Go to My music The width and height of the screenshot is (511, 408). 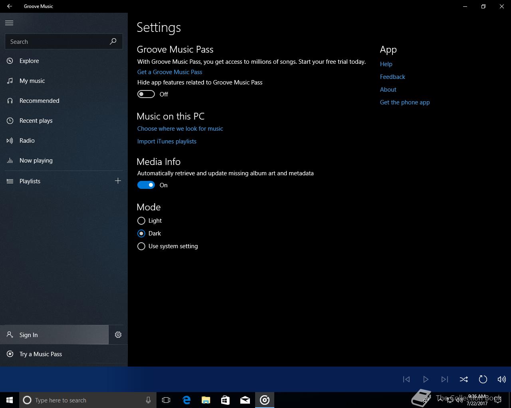[64, 81]
